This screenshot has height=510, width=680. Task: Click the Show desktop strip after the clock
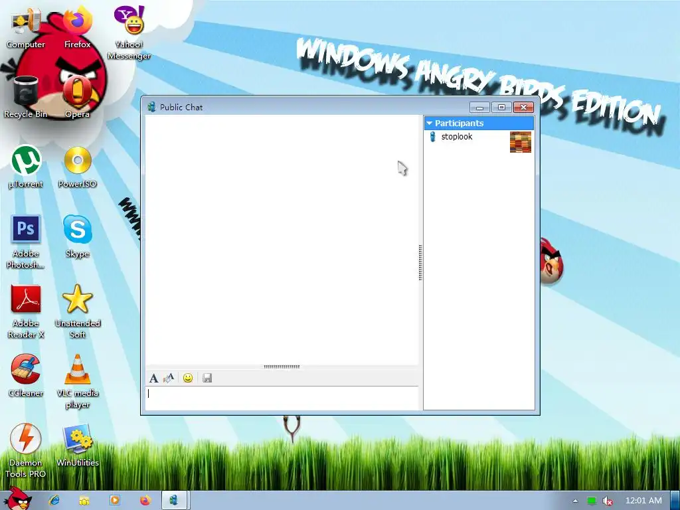(675, 501)
